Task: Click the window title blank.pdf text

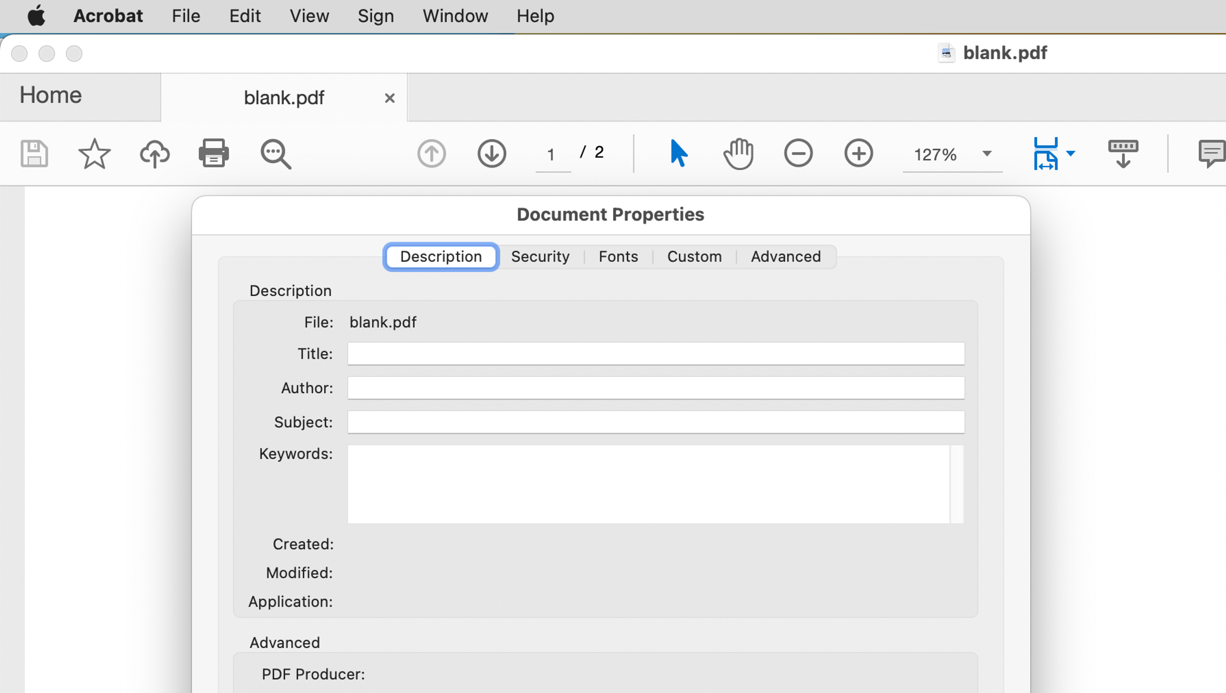Action: coord(1005,53)
